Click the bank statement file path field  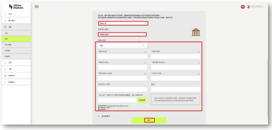pos(117,100)
